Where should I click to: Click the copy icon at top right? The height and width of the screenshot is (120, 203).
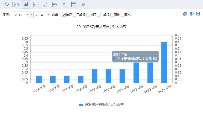point(185,14)
